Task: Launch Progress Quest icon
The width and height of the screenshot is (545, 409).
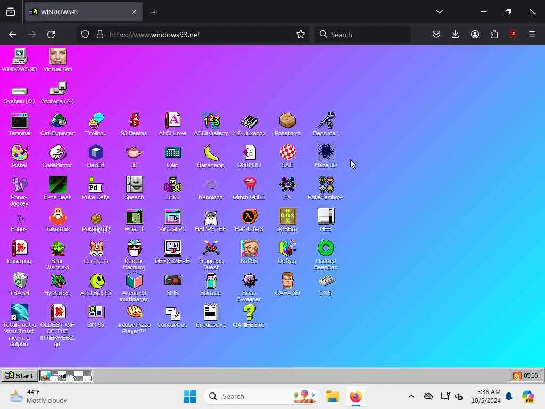Action: pos(211,255)
